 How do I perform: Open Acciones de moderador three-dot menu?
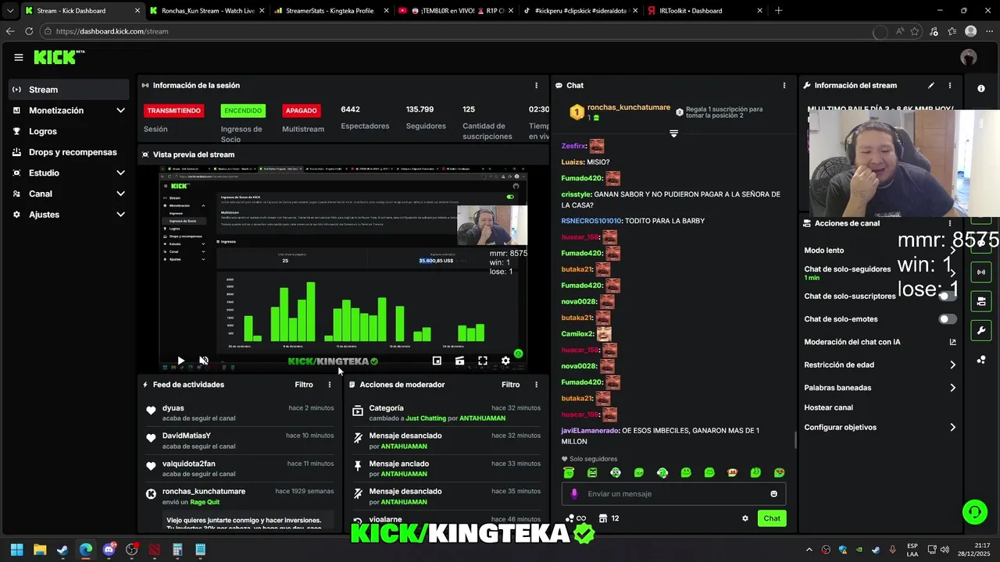536,385
